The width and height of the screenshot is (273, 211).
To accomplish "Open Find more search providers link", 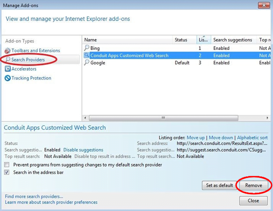I will [34, 196].
